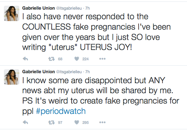Open second tweet's 7h timestamp
This screenshot has width=187, height=130.
point(88,72)
